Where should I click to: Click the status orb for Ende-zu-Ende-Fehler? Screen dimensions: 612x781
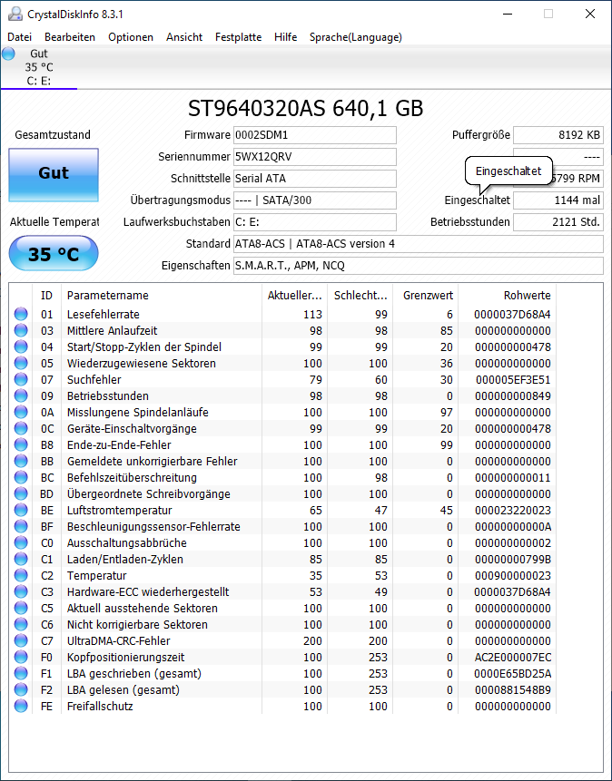pos(21,444)
